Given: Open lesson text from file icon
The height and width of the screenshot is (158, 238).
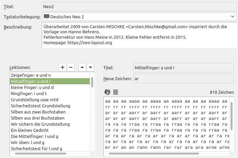Looking at the screenshot, I should 107,92.
